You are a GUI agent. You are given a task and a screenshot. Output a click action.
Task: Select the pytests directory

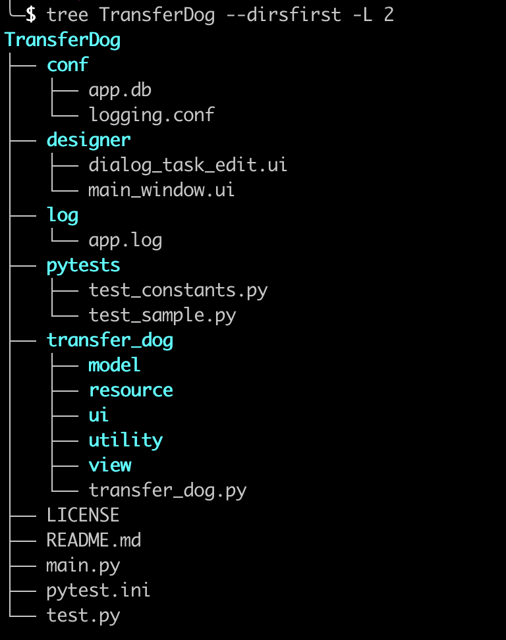pos(83,265)
